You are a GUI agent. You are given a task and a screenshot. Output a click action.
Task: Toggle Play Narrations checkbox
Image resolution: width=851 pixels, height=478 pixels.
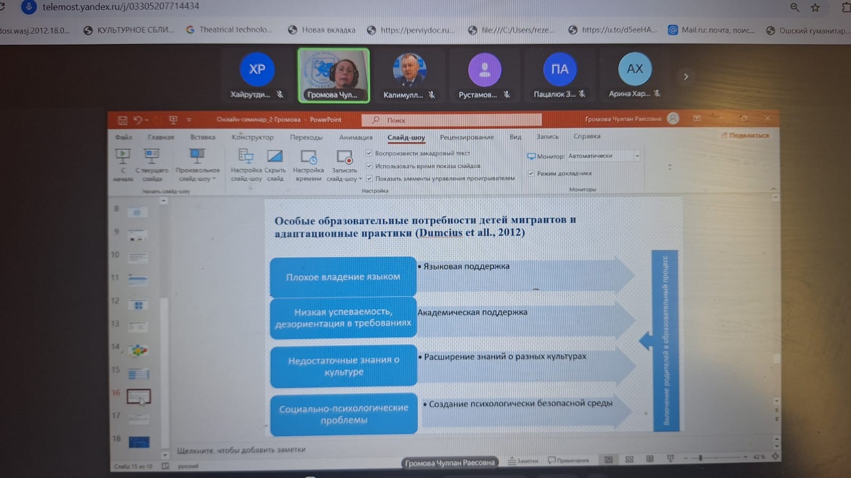click(369, 153)
